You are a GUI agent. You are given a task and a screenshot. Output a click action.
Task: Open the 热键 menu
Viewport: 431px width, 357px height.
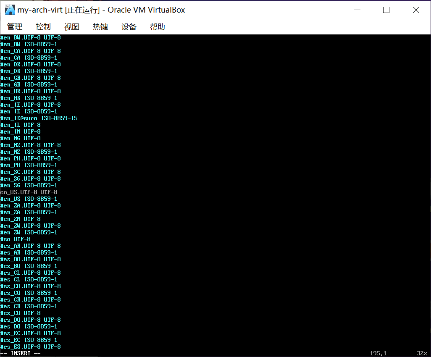(x=100, y=26)
